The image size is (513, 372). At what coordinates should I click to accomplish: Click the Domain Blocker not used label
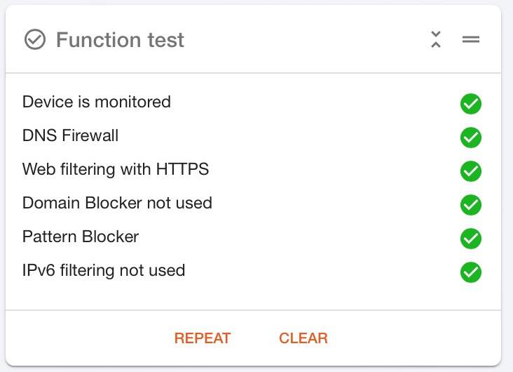[117, 203]
